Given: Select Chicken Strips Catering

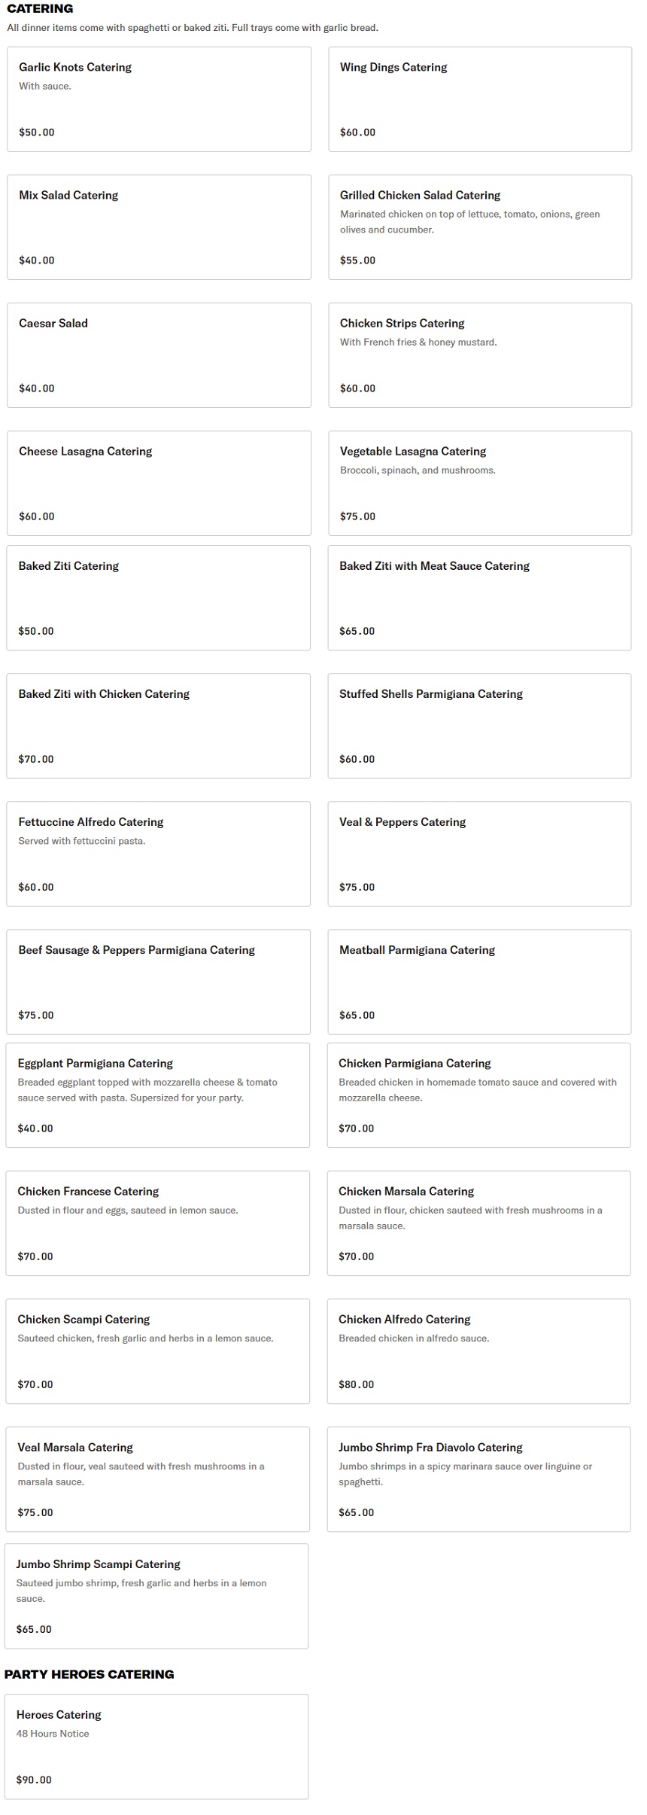Looking at the screenshot, I should click(479, 355).
